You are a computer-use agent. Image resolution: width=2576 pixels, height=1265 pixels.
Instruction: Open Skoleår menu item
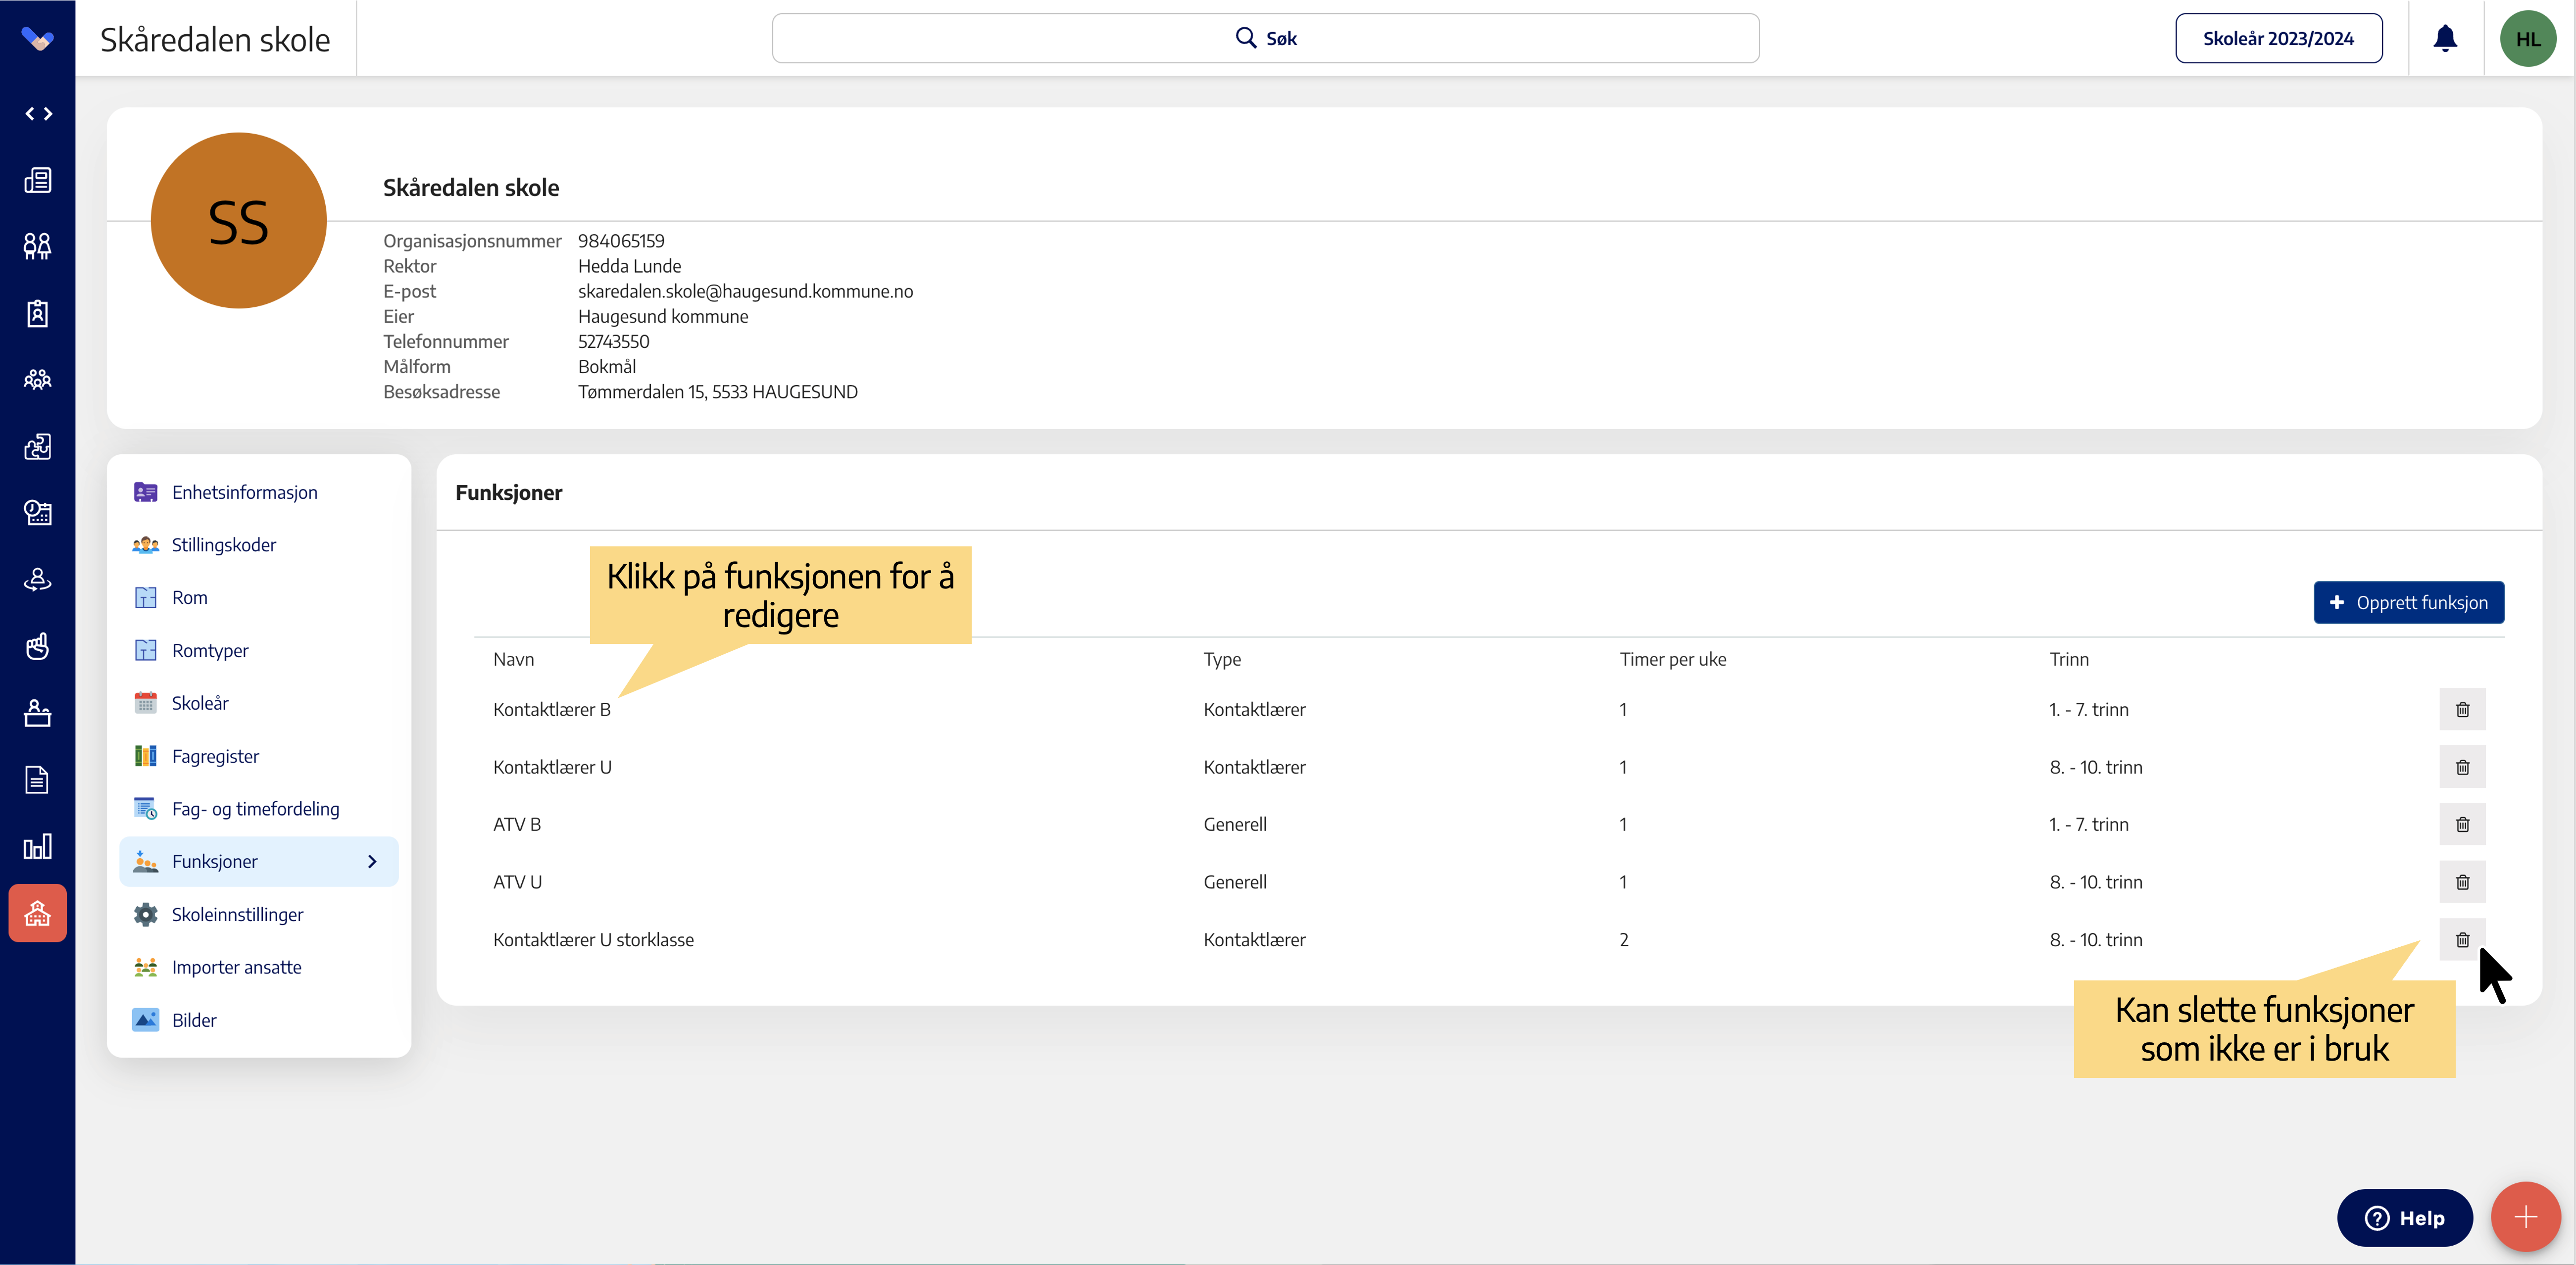[259, 703]
